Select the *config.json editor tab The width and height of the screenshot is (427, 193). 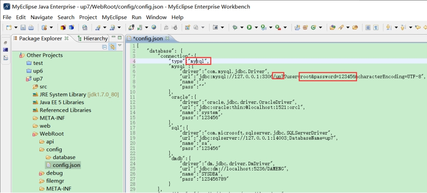(148, 38)
